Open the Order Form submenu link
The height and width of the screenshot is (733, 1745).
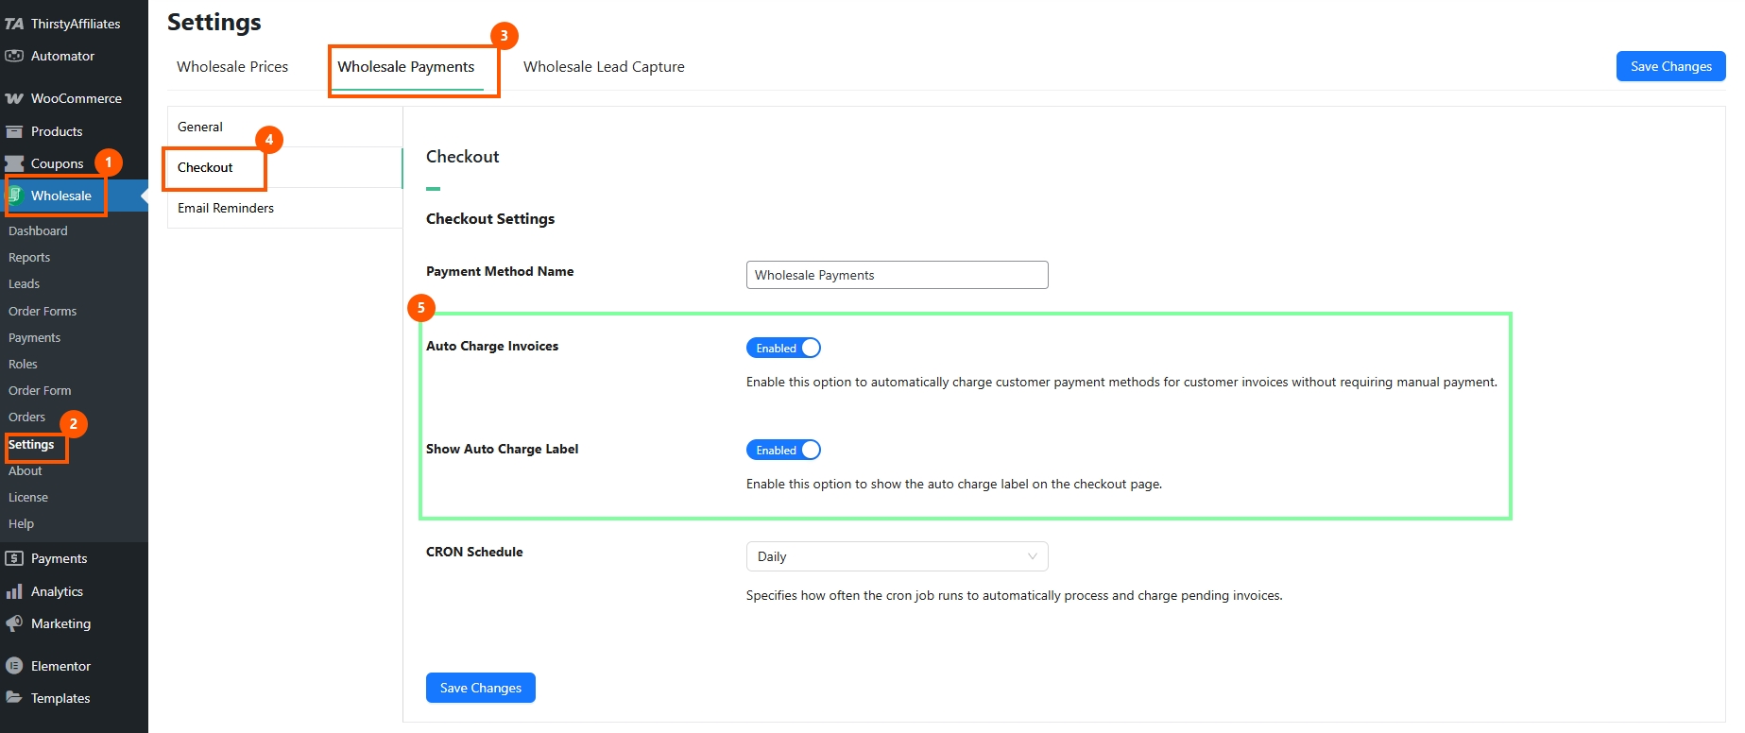coord(40,390)
